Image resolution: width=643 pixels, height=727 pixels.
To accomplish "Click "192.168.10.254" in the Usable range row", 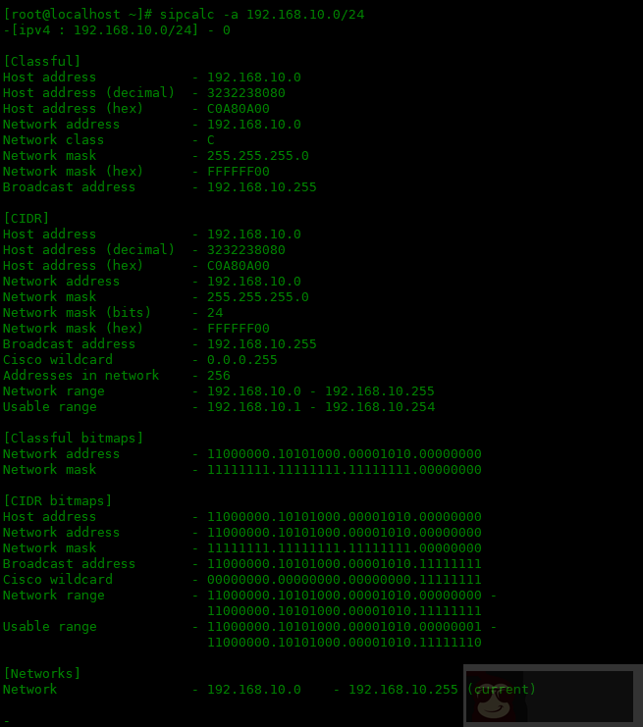I will (x=380, y=407).
